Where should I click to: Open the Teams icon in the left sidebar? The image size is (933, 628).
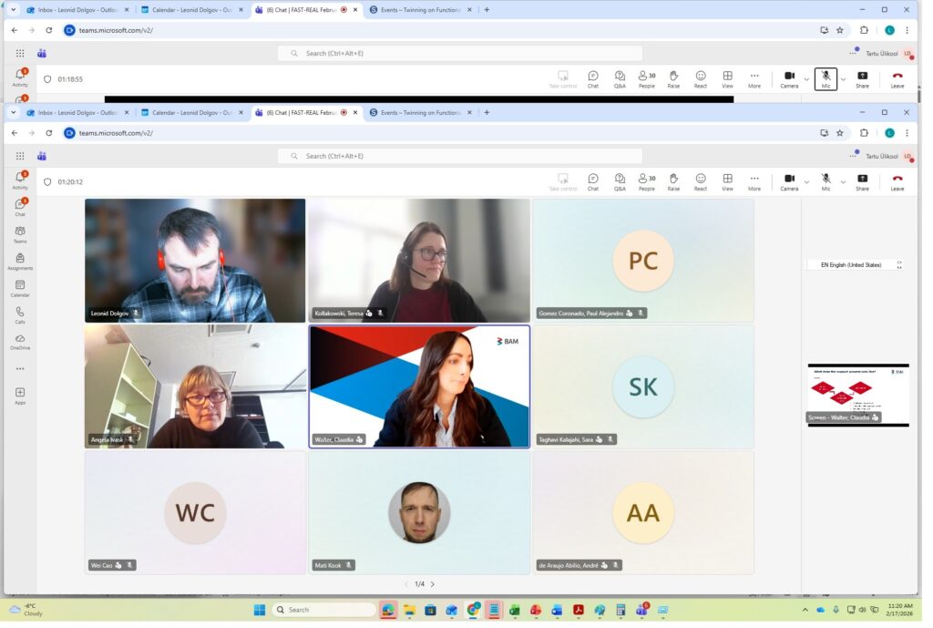(x=20, y=233)
